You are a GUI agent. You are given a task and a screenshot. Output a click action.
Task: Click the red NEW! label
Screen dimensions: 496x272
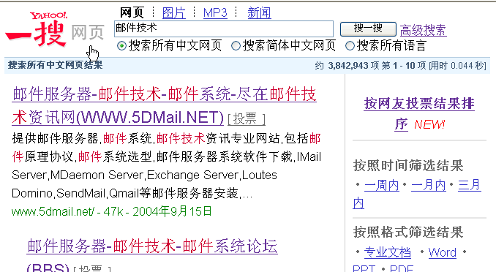(x=429, y=124)
